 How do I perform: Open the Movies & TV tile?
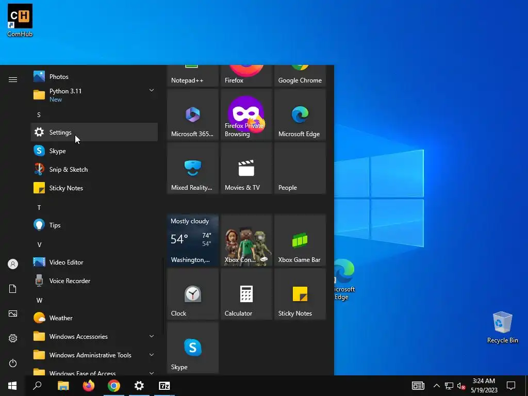(x=246, y=168)
